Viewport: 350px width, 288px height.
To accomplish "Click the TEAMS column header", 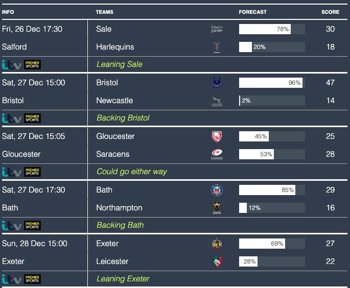I will [x=104, y=12].
